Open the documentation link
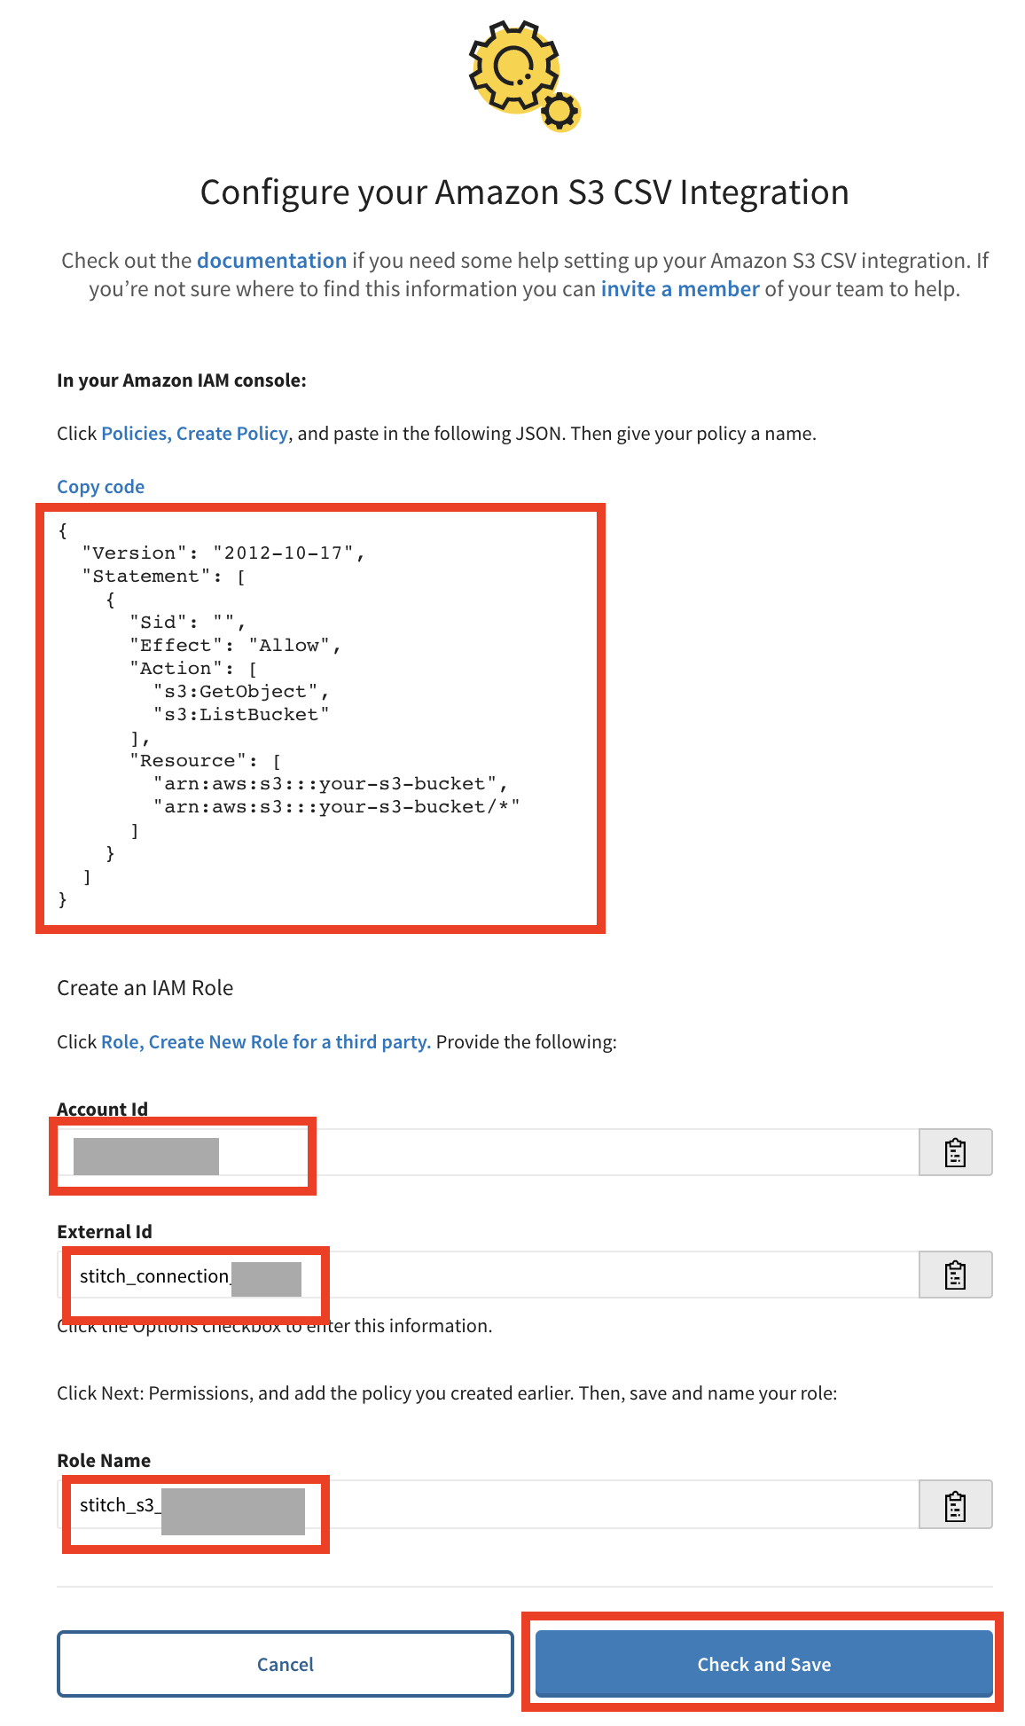This screenshot has width=1025, height=1726. click(x=271, y=261)
